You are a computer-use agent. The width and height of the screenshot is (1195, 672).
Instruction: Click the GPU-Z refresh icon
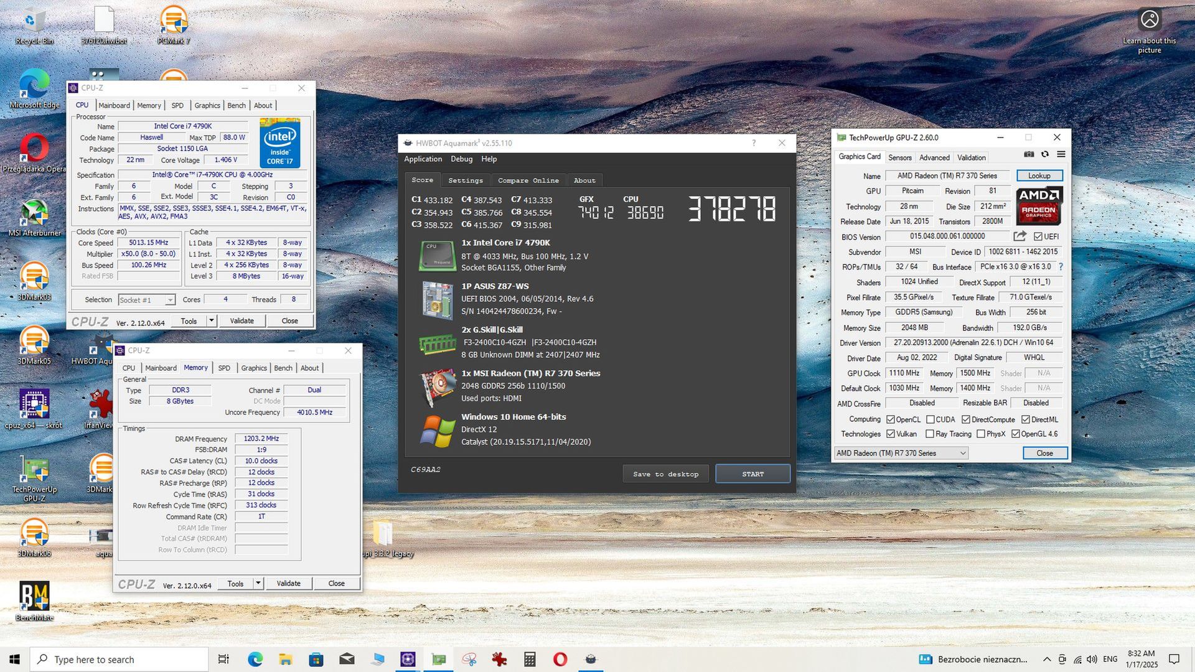(1045, 154)
